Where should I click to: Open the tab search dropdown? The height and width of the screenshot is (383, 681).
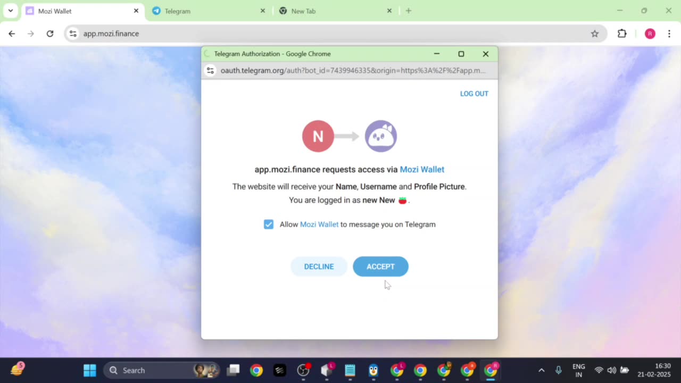point(10,11)
